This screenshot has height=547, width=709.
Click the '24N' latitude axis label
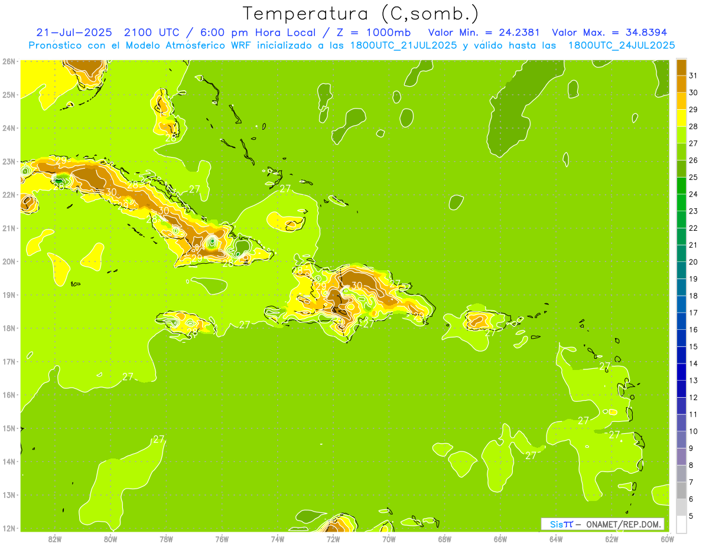(9, 128)
